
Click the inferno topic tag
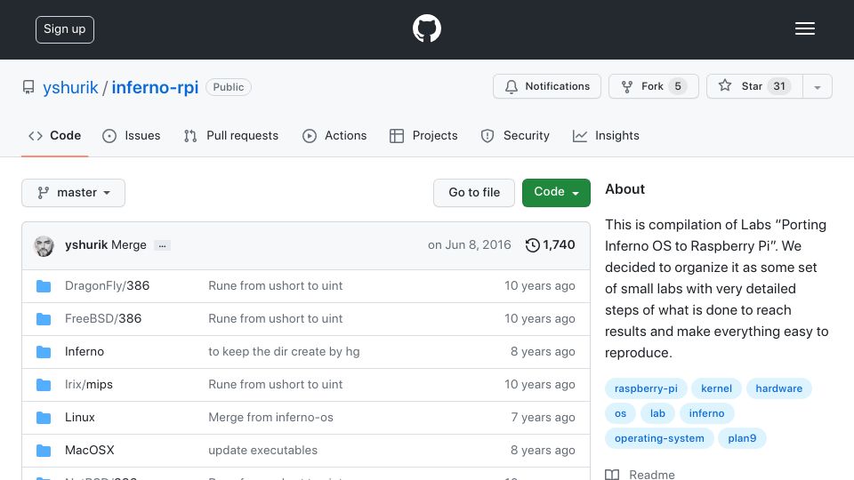706,413
